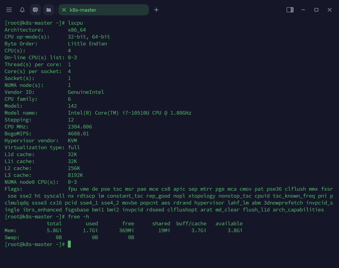The image size is (339, 268).
Task: Click the lscpu command text
Action: pos(75,23)
